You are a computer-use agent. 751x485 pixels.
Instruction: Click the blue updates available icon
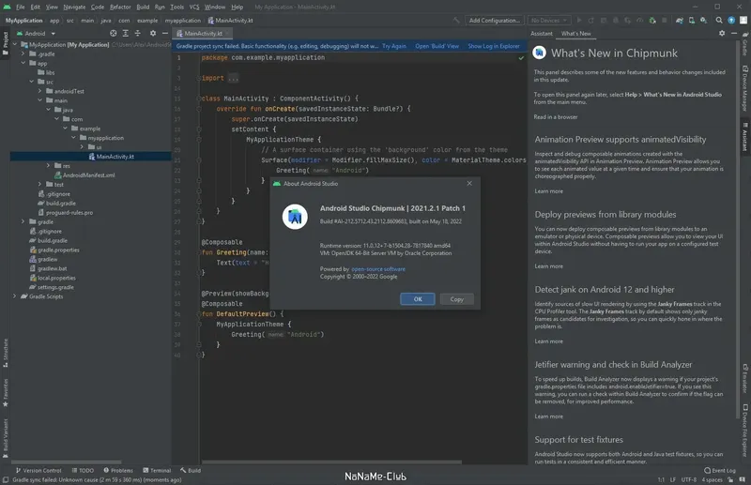(x=731, y=21)
